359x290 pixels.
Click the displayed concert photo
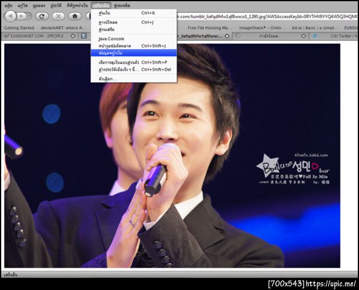click(172, 156)
